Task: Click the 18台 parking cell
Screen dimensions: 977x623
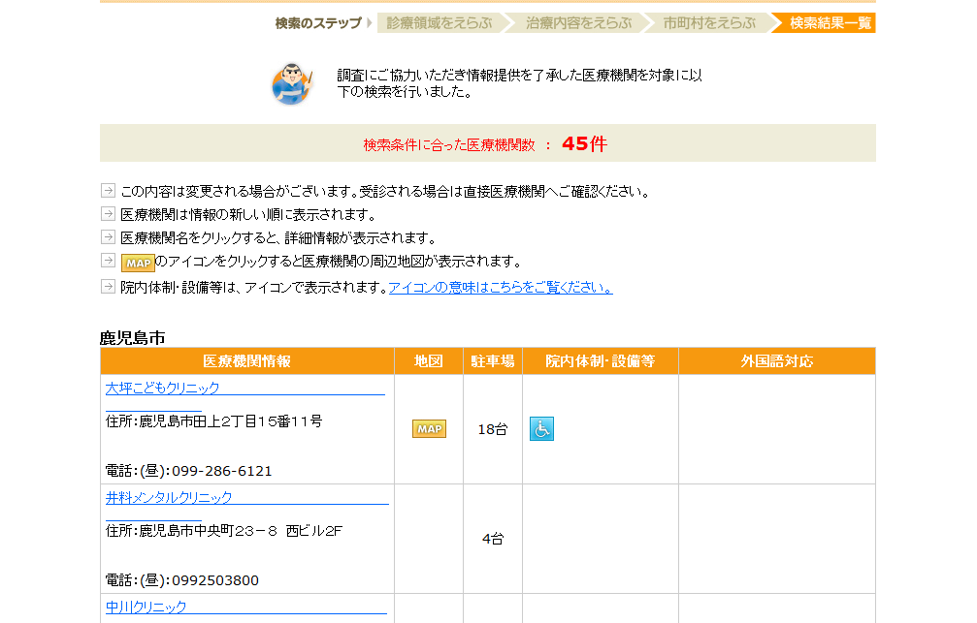Action: tap(492, 429)
